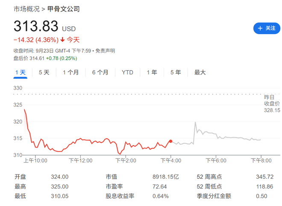Open the 免责声明 link
This screenshot has height=206, width=282.
click(x=105, y=51)
